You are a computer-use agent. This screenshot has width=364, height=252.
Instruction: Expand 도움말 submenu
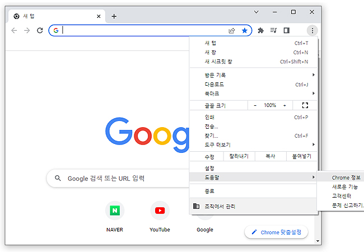[x=254, y=178]
